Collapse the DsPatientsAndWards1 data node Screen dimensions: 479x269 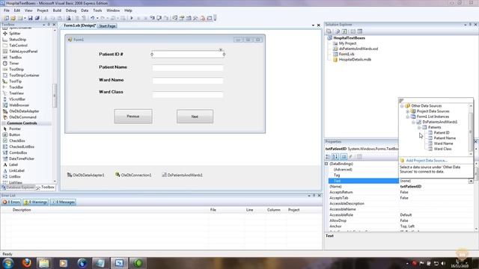[413, 122]
